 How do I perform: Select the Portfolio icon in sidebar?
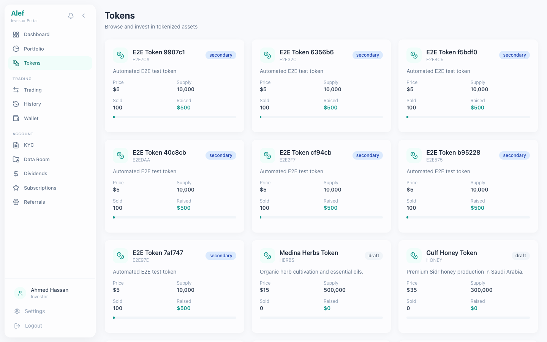(x=16, y=49)
